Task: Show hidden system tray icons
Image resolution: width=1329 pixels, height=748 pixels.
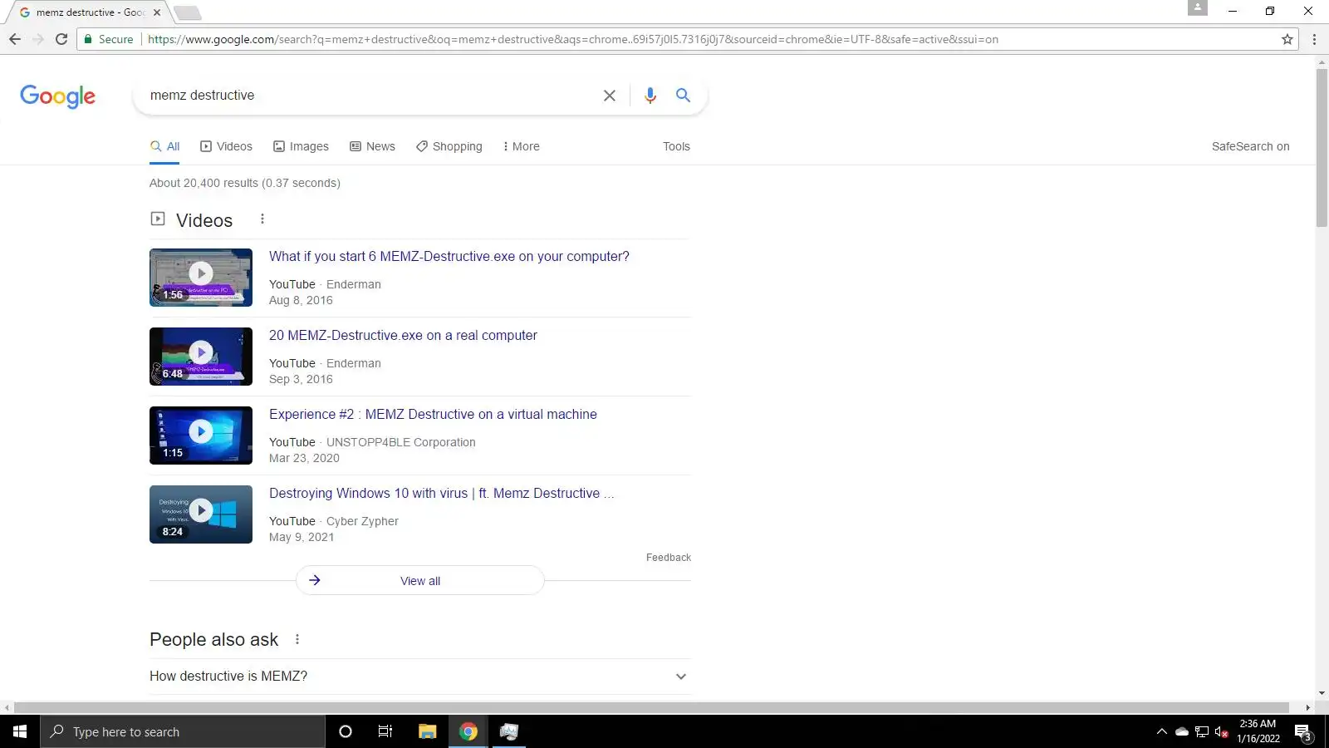Action: [1161, 732]
